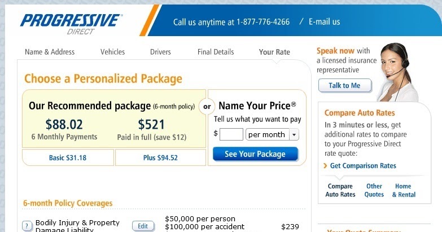Click the orange arrow beside Get Comparison Rates

(325, 166)
